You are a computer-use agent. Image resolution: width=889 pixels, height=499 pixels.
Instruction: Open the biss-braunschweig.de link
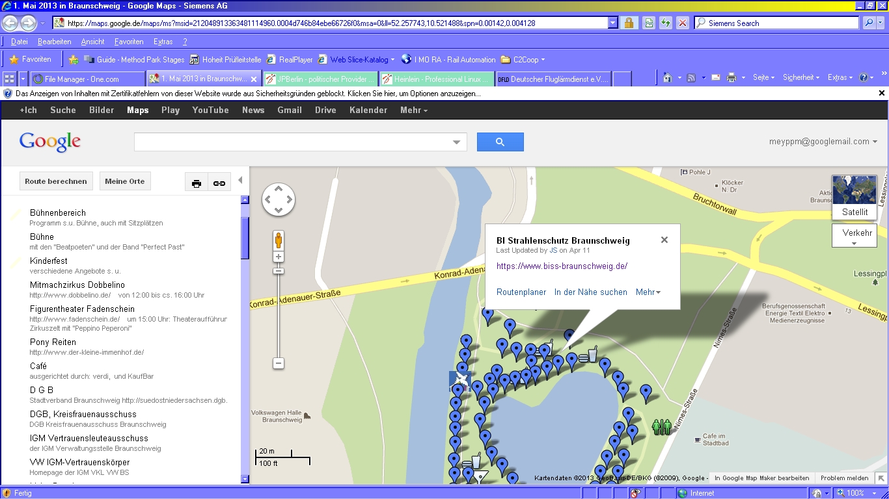[562, 266]
